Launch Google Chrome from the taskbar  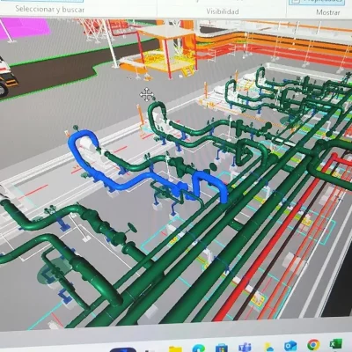[x=313, y=346]
